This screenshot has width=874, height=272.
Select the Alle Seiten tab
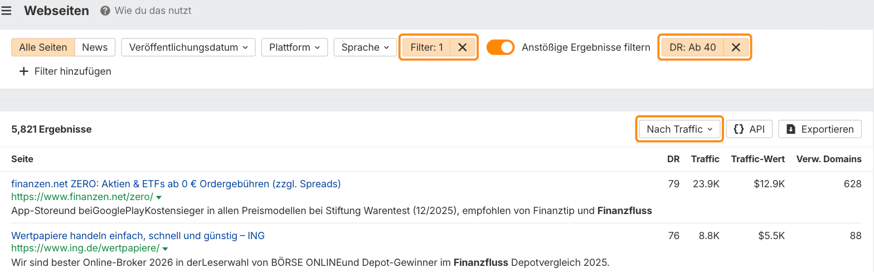tap(43, 47)
